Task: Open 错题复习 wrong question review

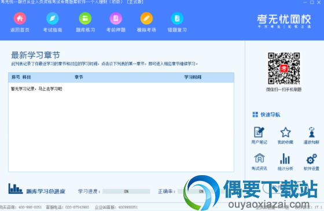Action: 177,18
